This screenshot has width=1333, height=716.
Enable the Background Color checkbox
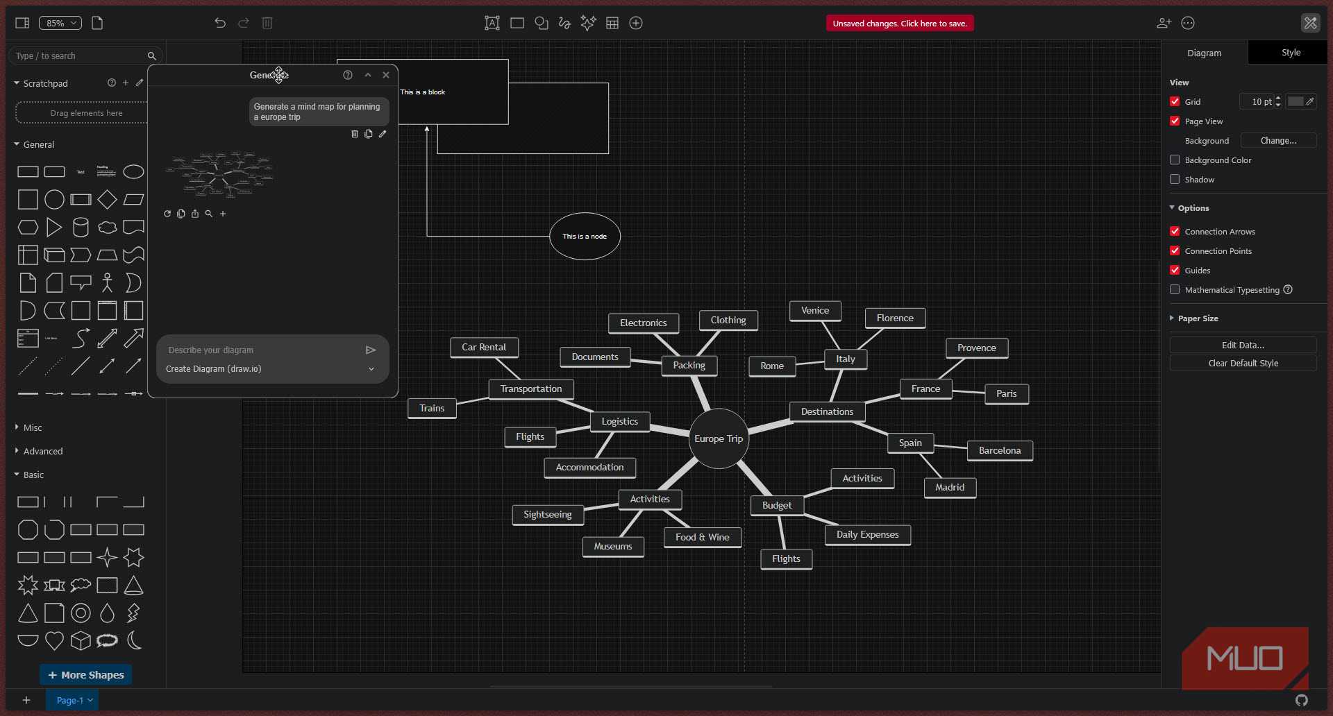coord(1175,160)
